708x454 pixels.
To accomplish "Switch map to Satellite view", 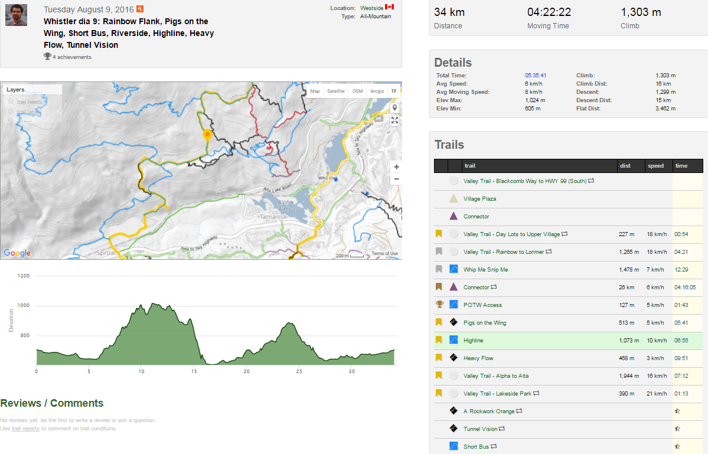I will (x=336, y=91).
